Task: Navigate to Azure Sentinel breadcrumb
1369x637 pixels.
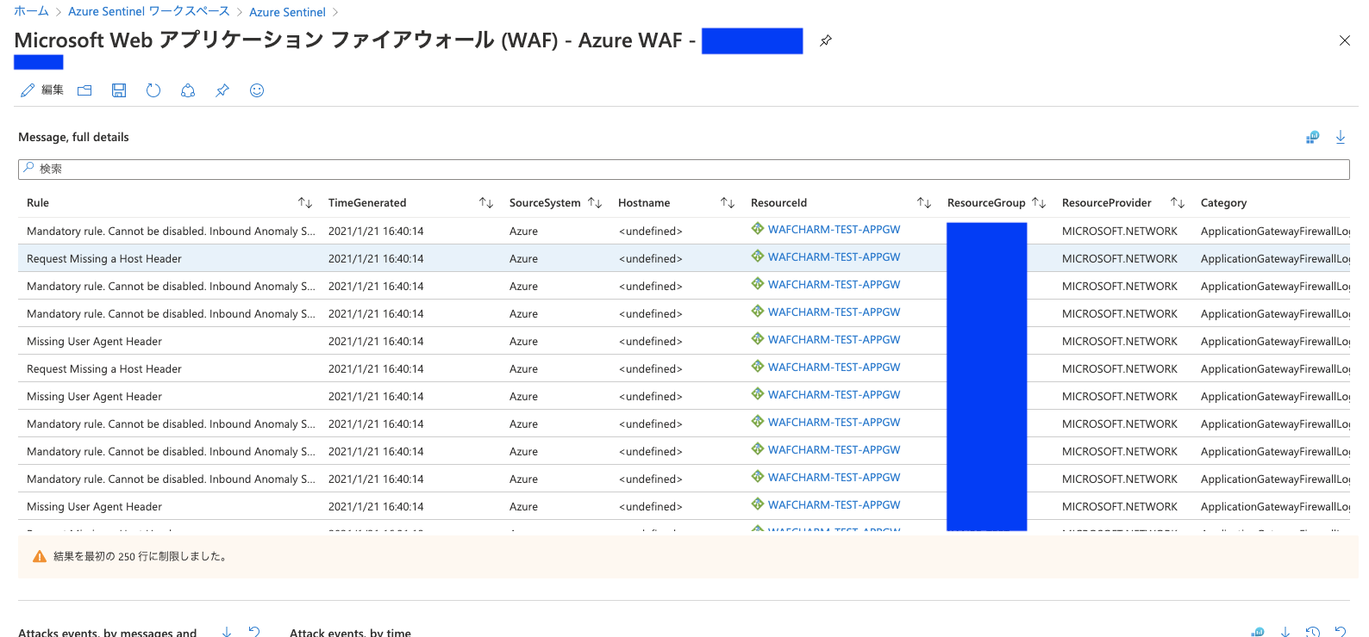Action: click(x=287, y=11)
